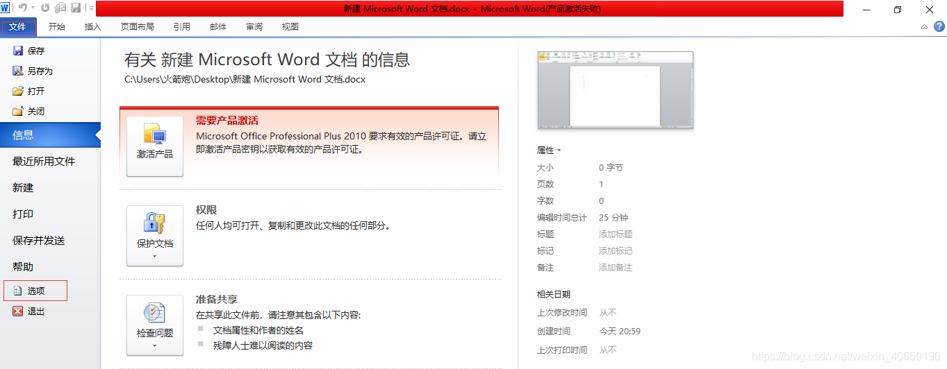Switch to the 审阅 (Review) tab
The width and height of the screenshot is (947, 369).
click(x=254, y=27)
